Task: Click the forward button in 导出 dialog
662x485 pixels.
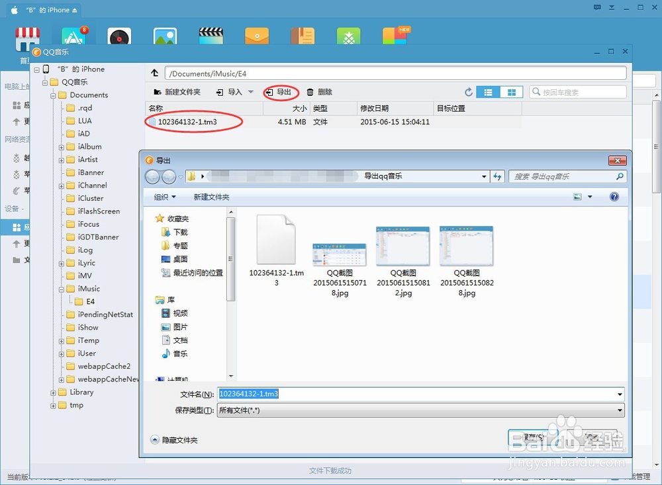Action: point(169,177)
